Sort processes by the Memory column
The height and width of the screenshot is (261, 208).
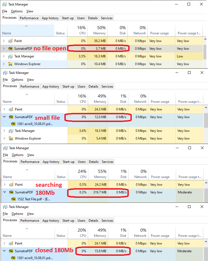coord(98,30)
